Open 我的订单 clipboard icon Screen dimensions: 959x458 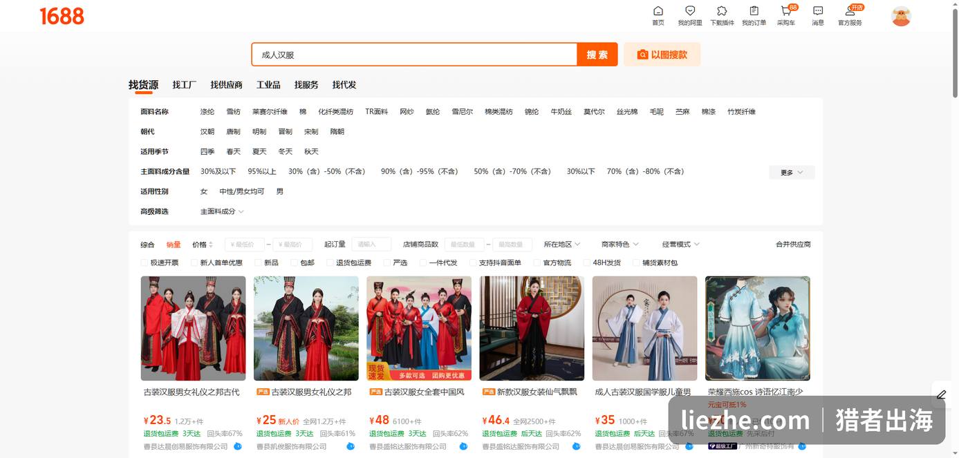click(x=754, y=11)
